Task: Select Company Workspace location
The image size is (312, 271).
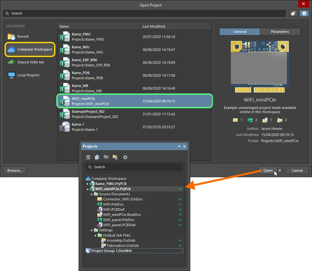Action: pos(30,49)
